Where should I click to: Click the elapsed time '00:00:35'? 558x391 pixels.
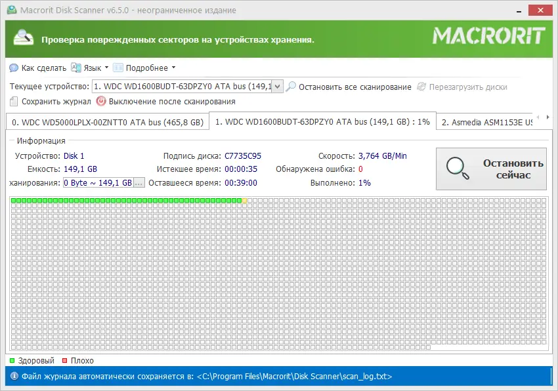(x=241, y=169)
